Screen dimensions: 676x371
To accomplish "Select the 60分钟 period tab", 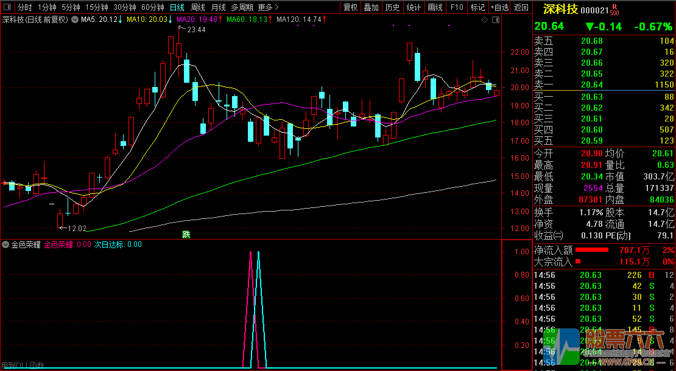I will point(152,7).
